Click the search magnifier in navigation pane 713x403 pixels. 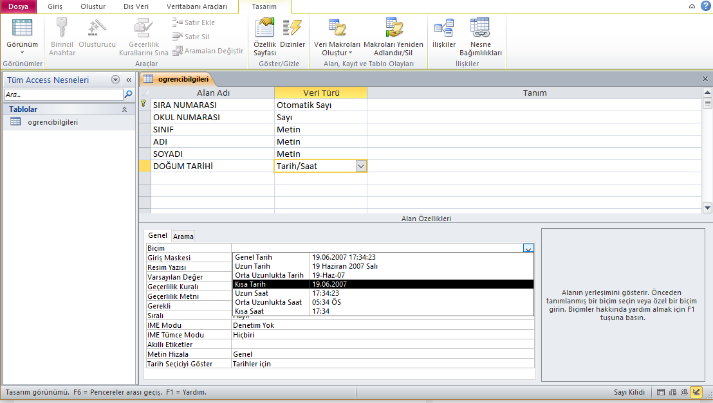[129, 94]
